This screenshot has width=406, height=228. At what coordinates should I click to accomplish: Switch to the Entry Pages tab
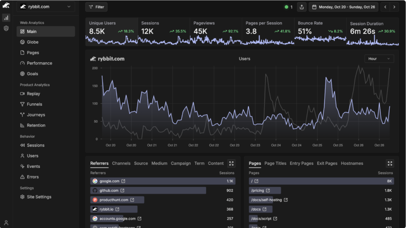301,163
